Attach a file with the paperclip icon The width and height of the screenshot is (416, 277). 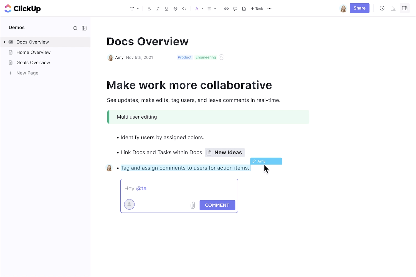click(x=193, y=205)
